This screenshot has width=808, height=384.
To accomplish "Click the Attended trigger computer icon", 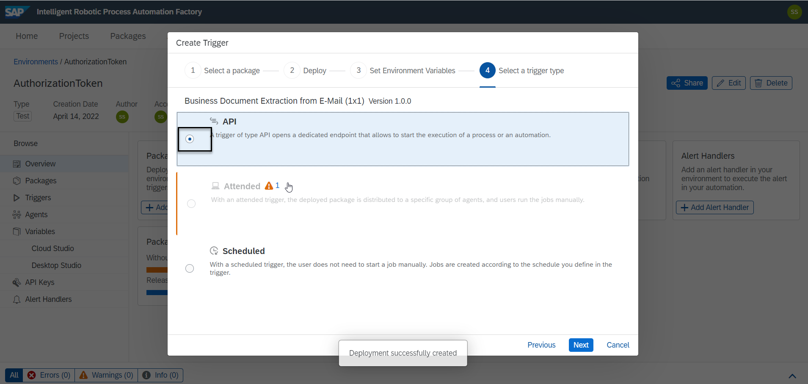I will 215,186.
